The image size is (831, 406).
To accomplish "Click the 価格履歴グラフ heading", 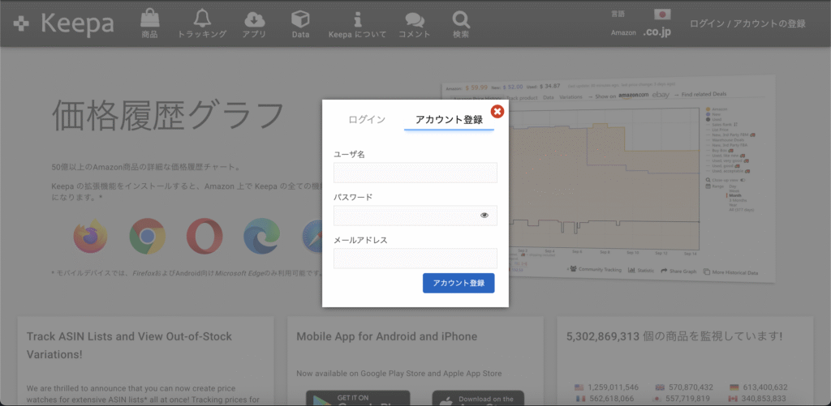I will click(169, 116).
